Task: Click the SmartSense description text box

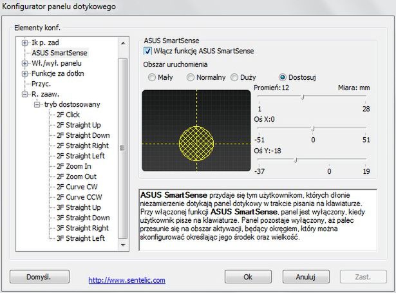Action: click(258, 220)
